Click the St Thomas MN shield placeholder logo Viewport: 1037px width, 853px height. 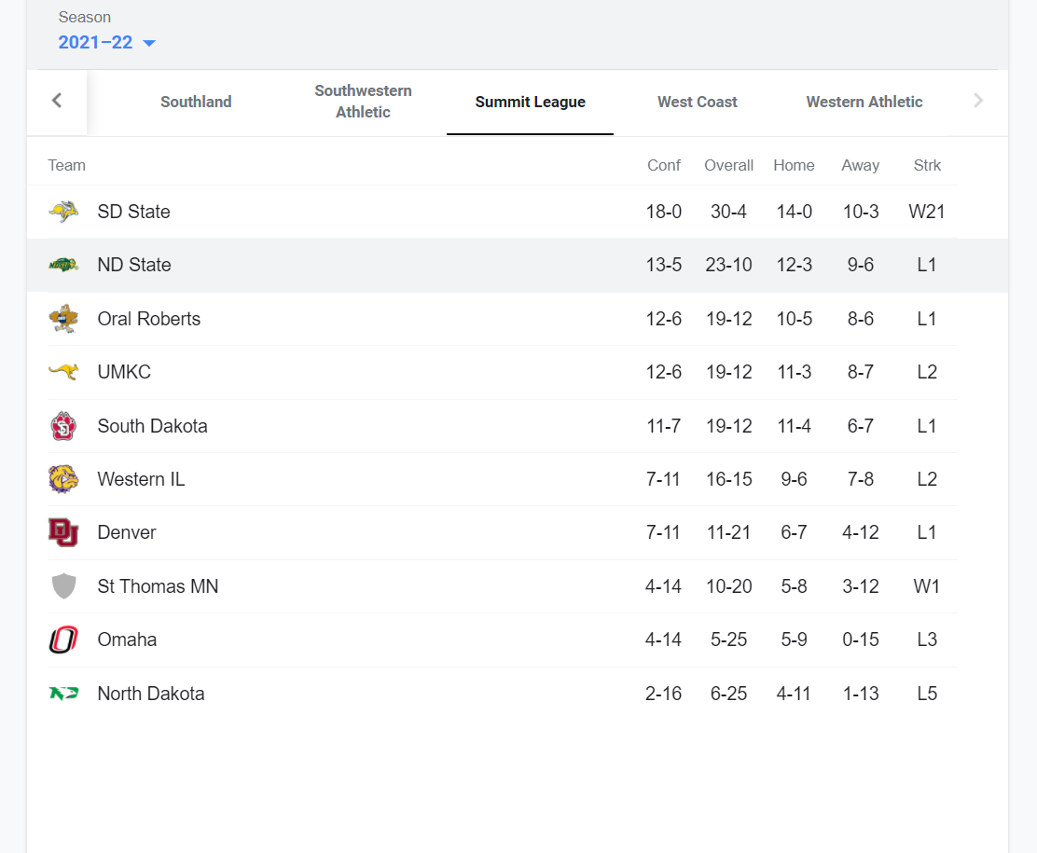point(63,585)
